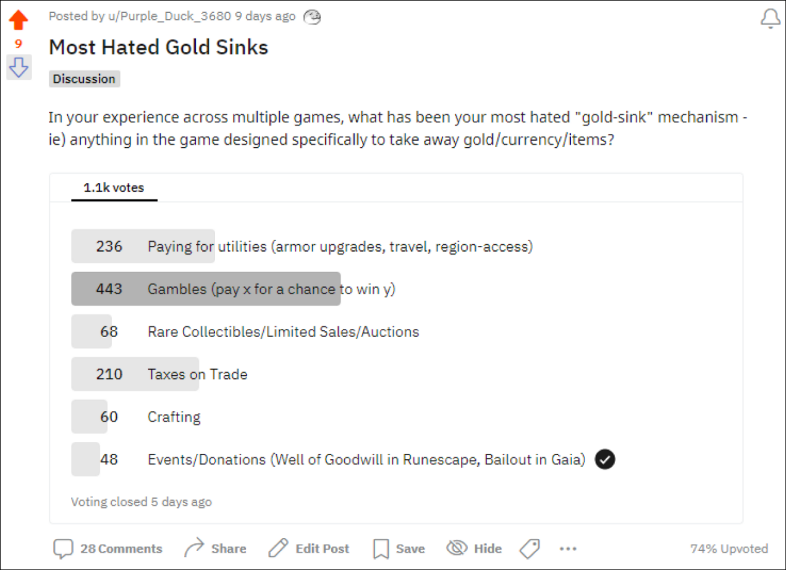786x570 pixels.
Task: Click the Crafting poll option
Action: point(174,417)
